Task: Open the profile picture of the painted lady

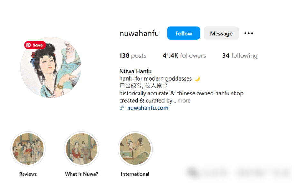Action: click(x=51, y=67)
